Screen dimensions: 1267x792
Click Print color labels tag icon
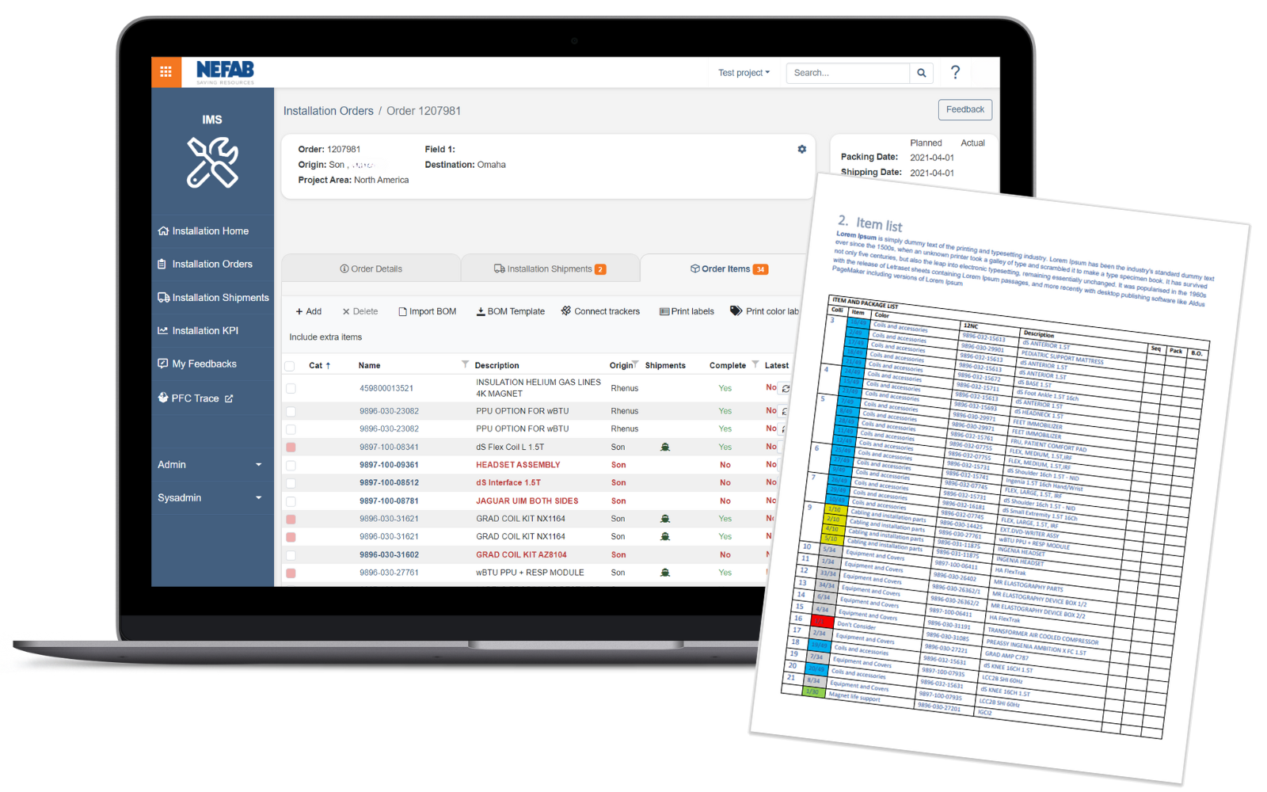click(736, 311)
